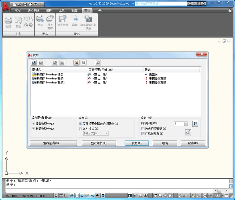Toggle the 在后台发布 checkbox
Screen dimensions: 235x200
pos(143,134)
